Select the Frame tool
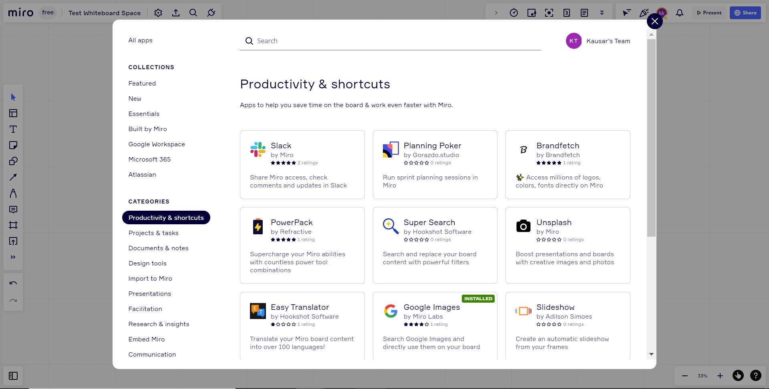 tap(13, 225)
